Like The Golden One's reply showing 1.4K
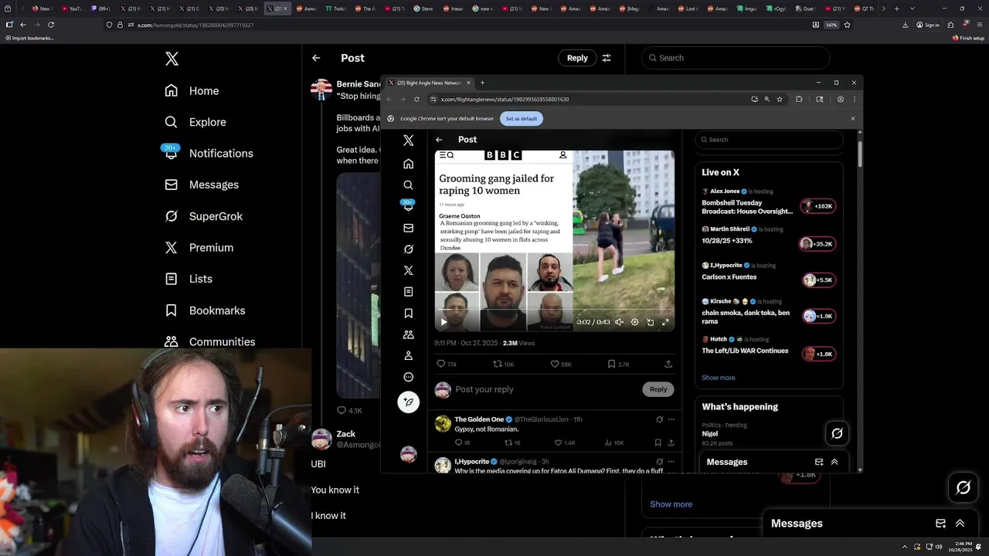Image resolution: width=989 pixels, height=556 pixels. coord(558,442)
